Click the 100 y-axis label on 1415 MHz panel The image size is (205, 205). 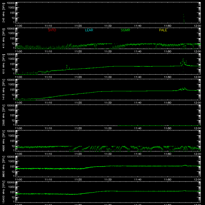click(x=12, y=90)
